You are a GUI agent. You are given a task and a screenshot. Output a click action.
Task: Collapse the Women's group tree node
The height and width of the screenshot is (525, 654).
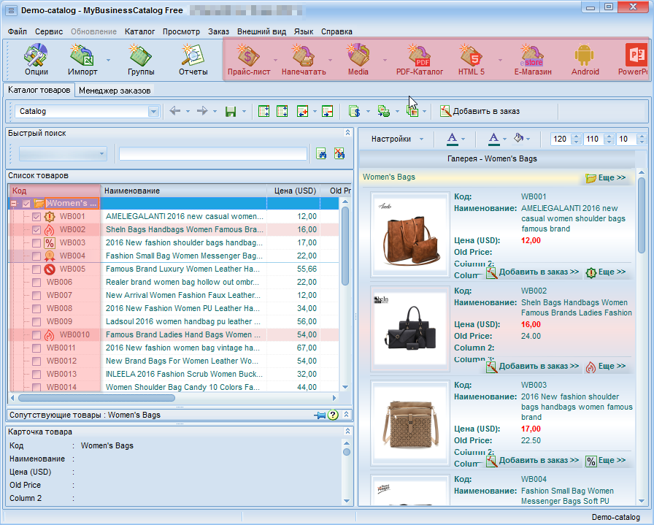[14, 204]
